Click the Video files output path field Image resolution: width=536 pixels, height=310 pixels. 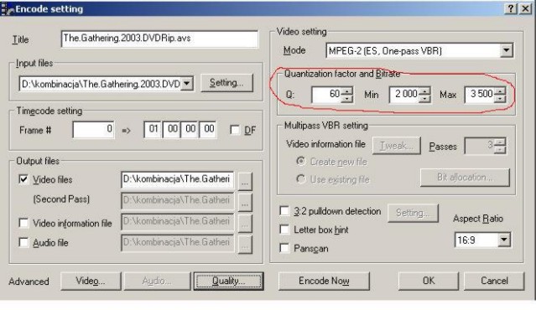[x=178, y=180]
